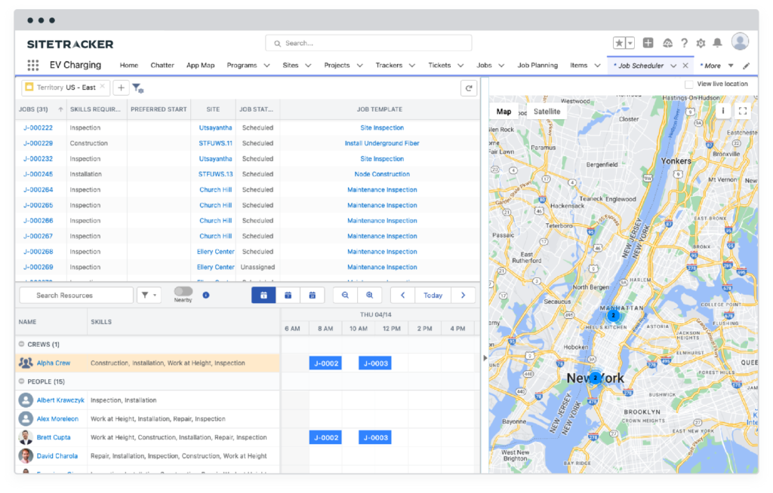Switch the map to Satellite view
The width and height of the screenshot is (773, 493).
pyautogui.click(x=547, y=112)
